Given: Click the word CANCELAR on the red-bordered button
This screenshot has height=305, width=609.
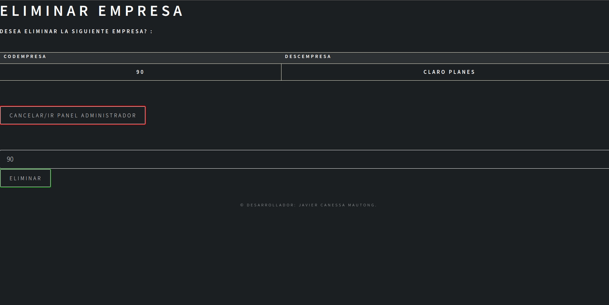Looking at the screenshot, I should point(27,115).
